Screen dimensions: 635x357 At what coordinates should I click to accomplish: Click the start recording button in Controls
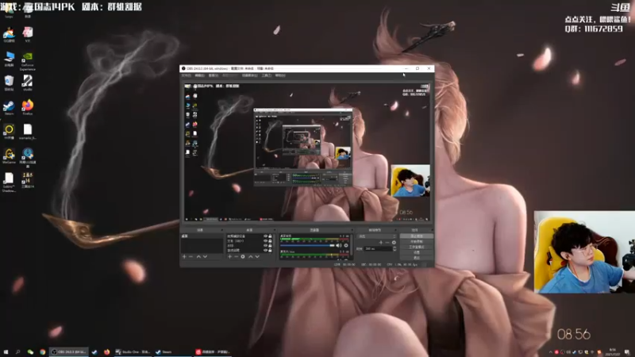pyautogui.click(x=417, y=242)
